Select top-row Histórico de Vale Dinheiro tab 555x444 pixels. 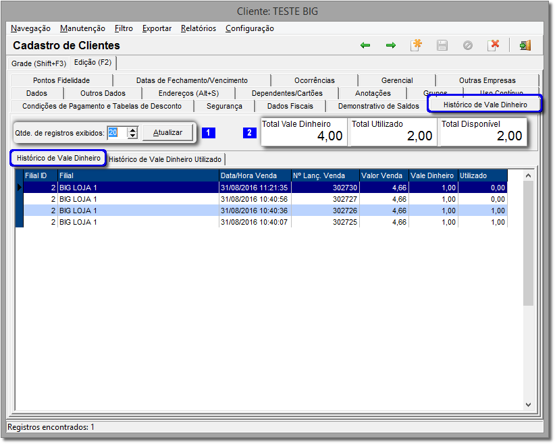485,105
